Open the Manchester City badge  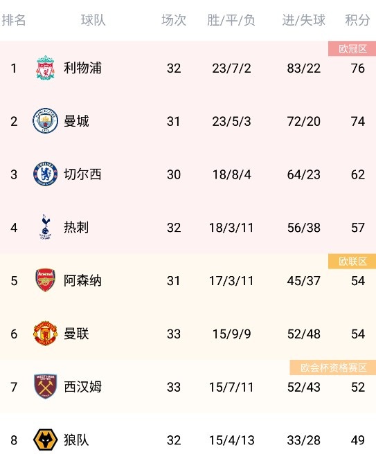pyautogui.click(x=45, y=121)
